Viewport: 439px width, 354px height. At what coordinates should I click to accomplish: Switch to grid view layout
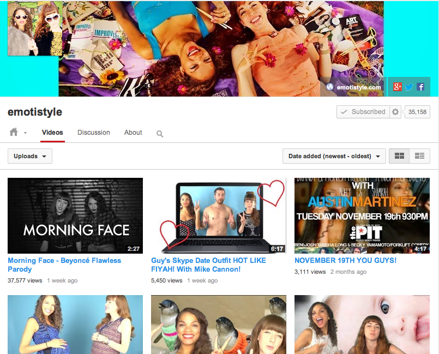pos(399,156)
